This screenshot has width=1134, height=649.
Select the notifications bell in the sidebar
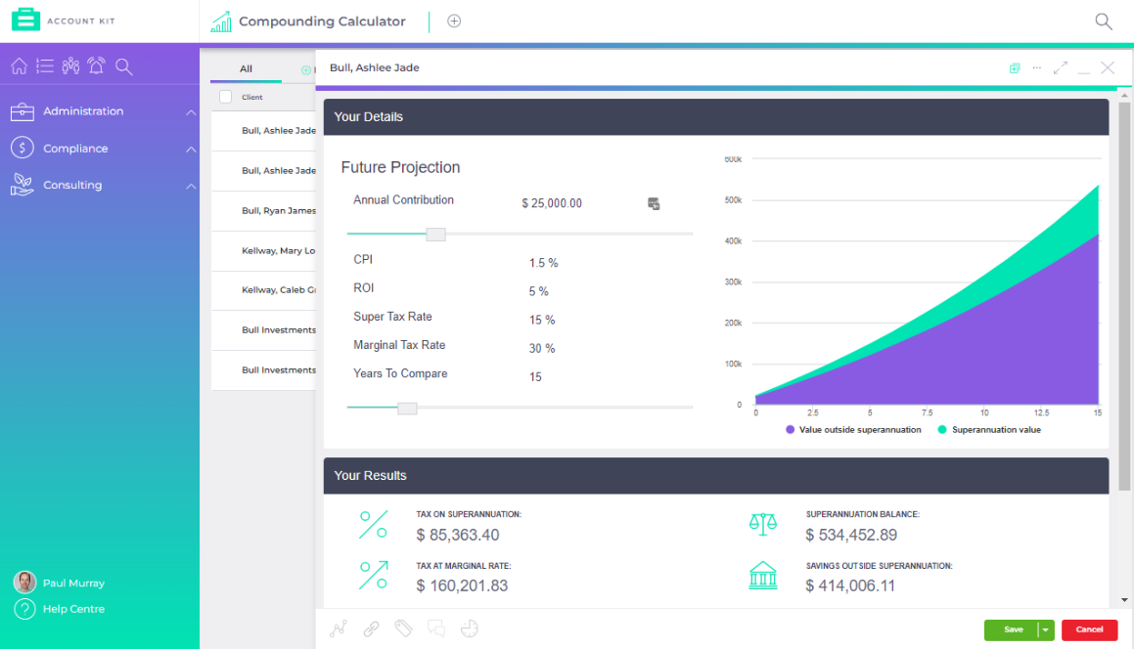(x=98, y=65)
